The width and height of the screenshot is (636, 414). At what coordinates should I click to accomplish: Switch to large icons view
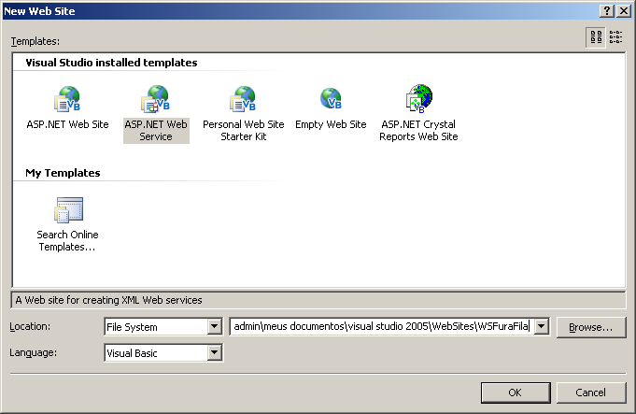(x=595, y=37)
